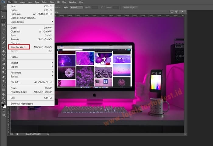Open the Window menu
Viewport: 213px width, 146px height.
tap(73, 2)
